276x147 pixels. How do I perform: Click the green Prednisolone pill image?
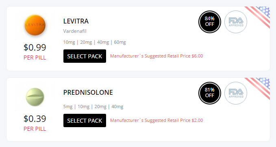pos(35,97)
